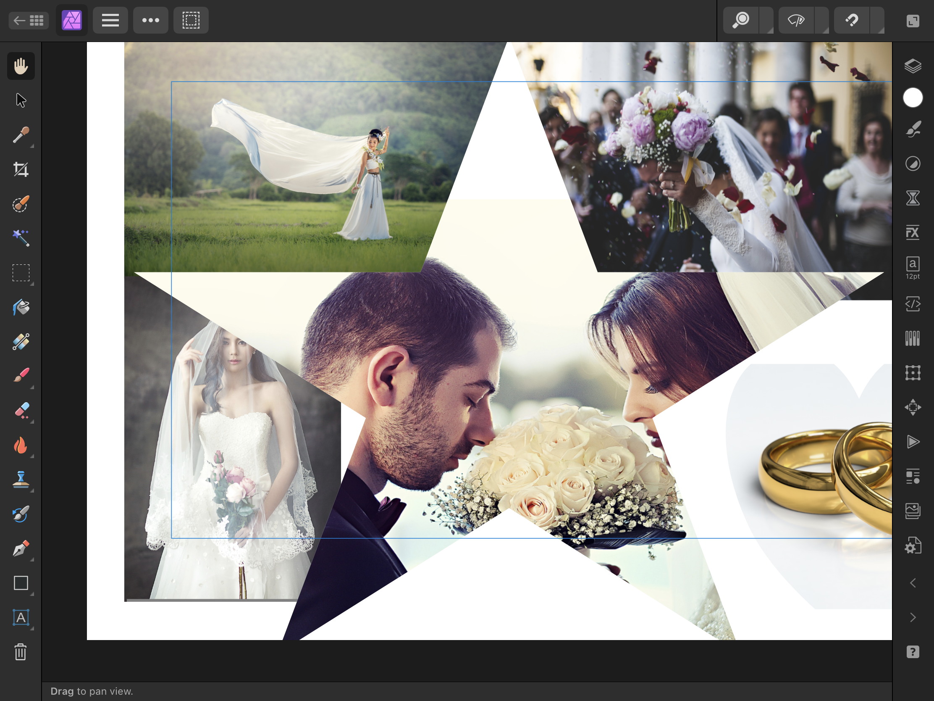
Task: Select the Move tool arrow
Action: (x=21, y=100)
